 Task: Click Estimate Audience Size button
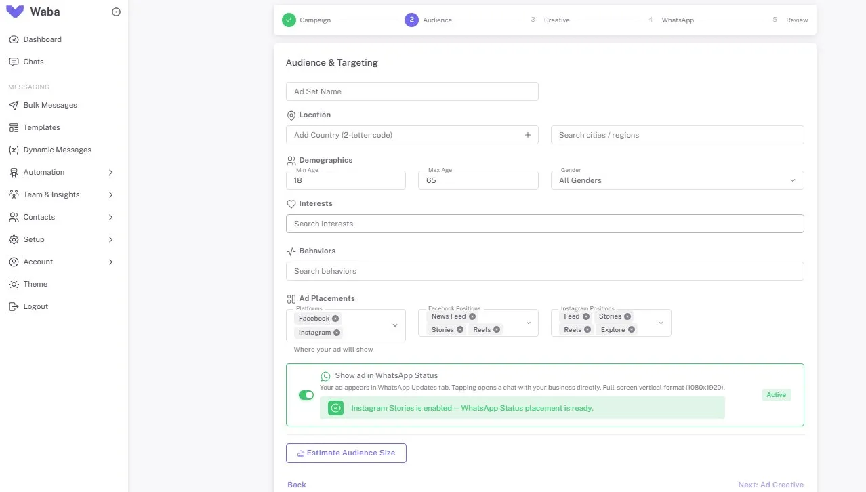tap(346, 453)
